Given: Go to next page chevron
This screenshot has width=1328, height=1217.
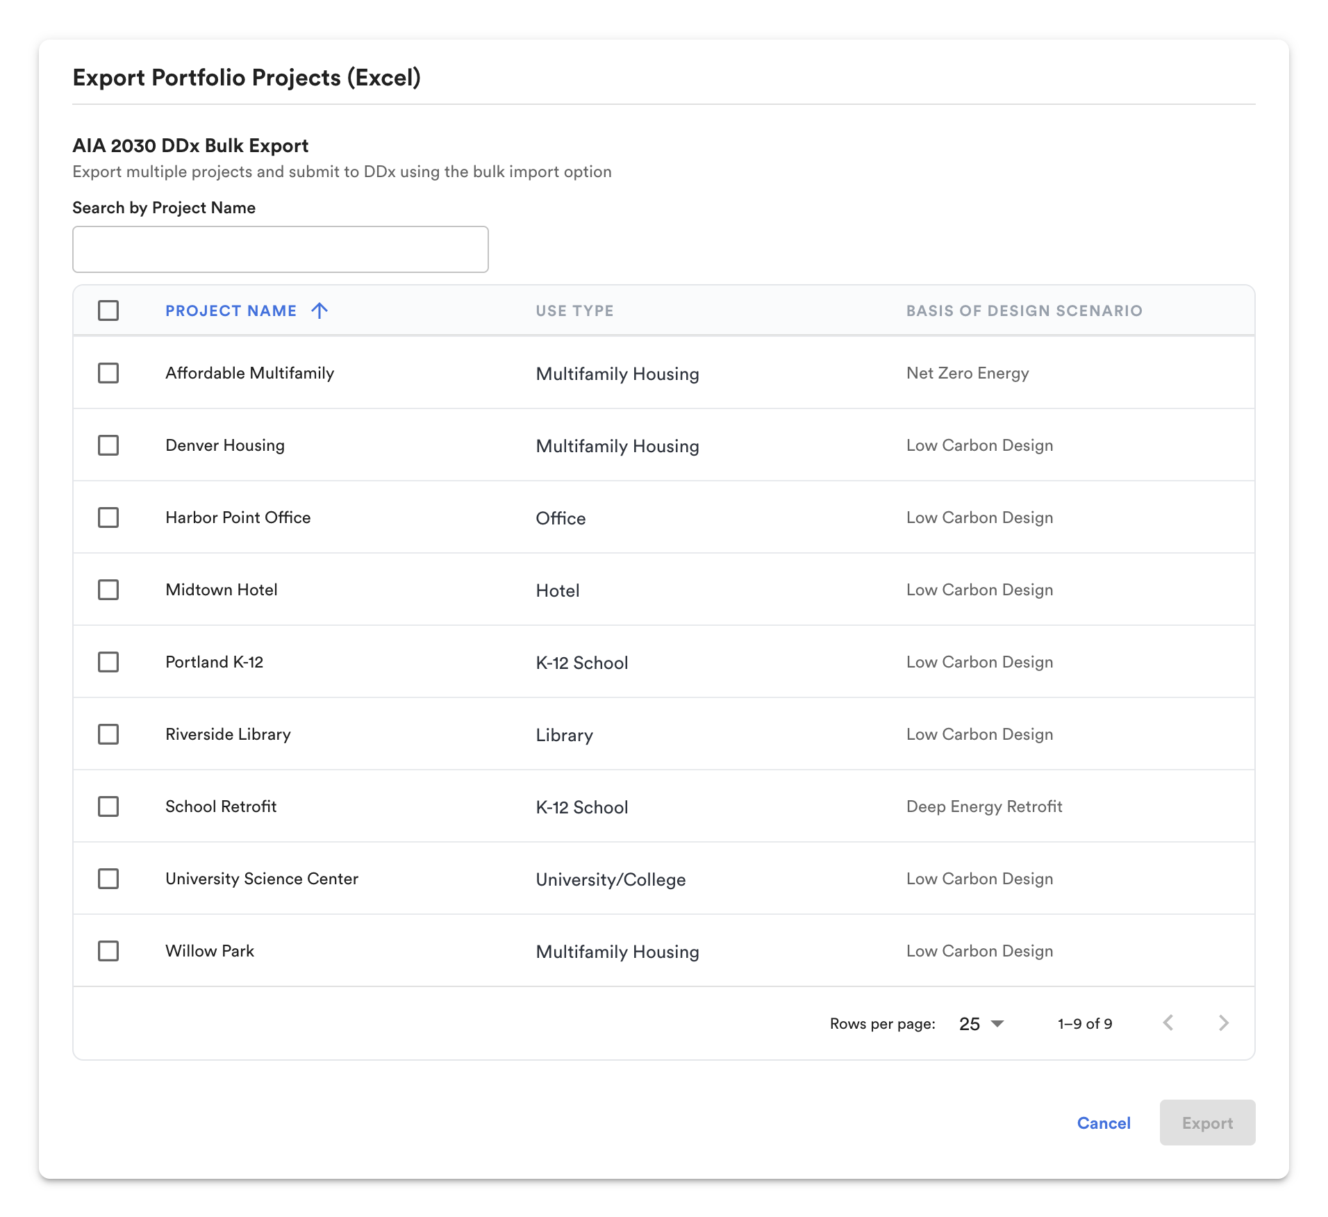Looking at the screenshot, I should pyautogui.click(x=1224, y=1023).
